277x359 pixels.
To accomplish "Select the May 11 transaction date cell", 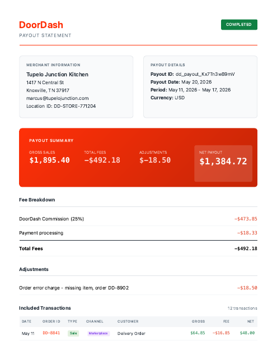I will click(x=28, y=333).
